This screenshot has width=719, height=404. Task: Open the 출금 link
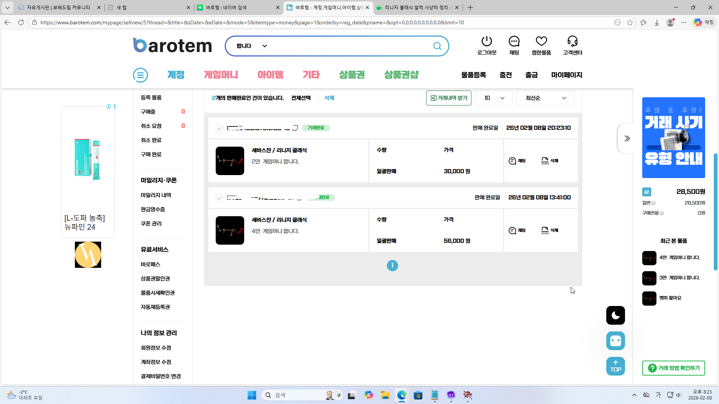[531, 75]
